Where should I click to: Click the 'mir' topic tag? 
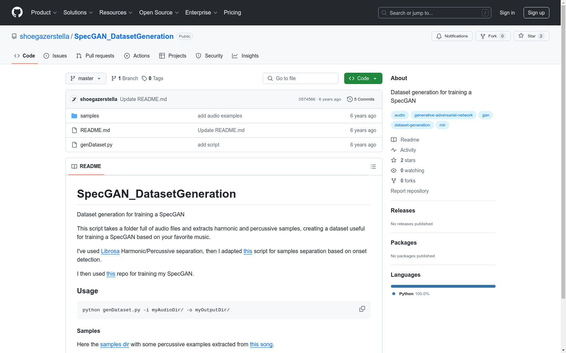point(443,125)
